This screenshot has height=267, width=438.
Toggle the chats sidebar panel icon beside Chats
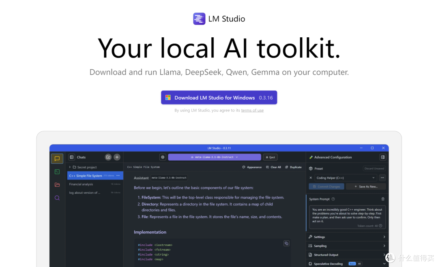[x=72, y=157]
